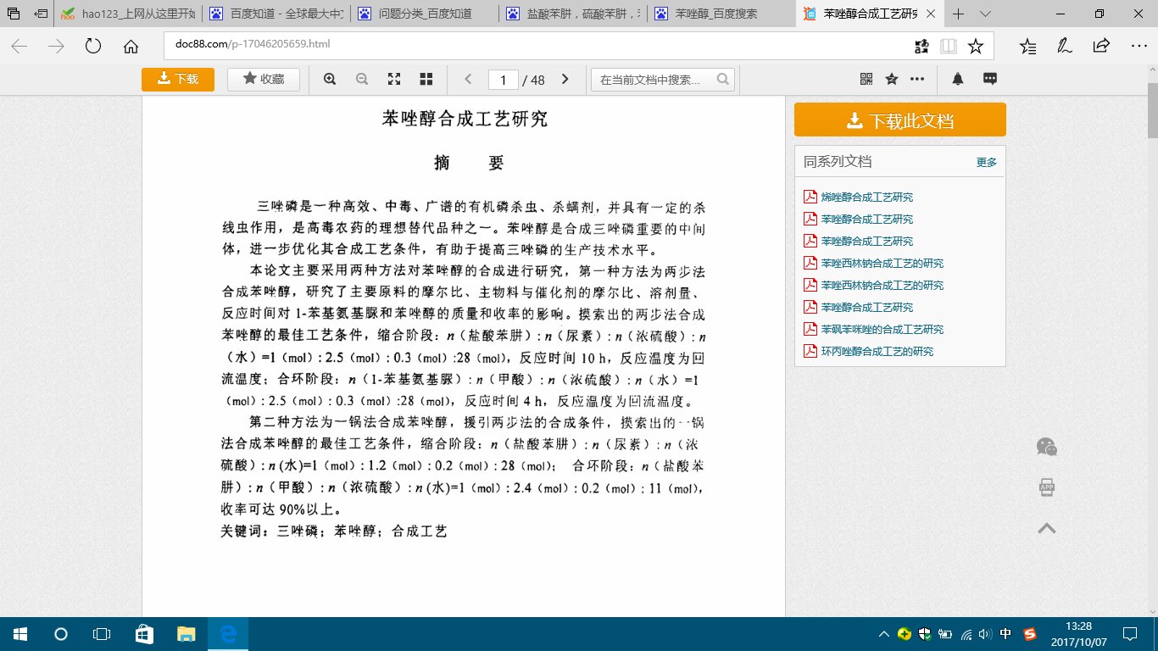Click the browser refresh button
Screen dimensions: 1158x651
click(93, 47)
